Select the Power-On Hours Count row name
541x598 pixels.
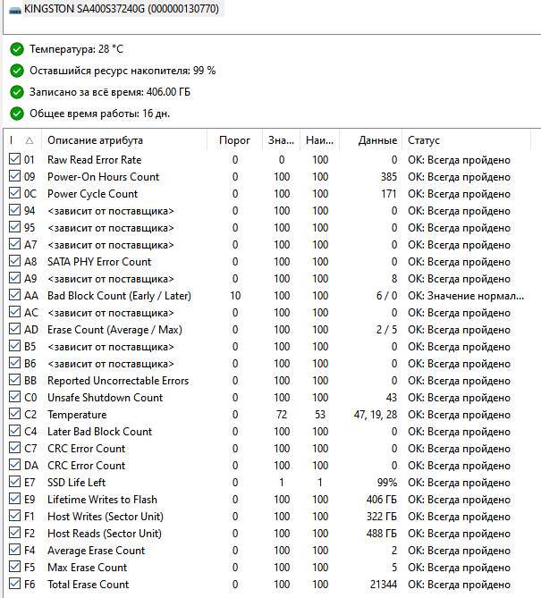click(104, 177)
